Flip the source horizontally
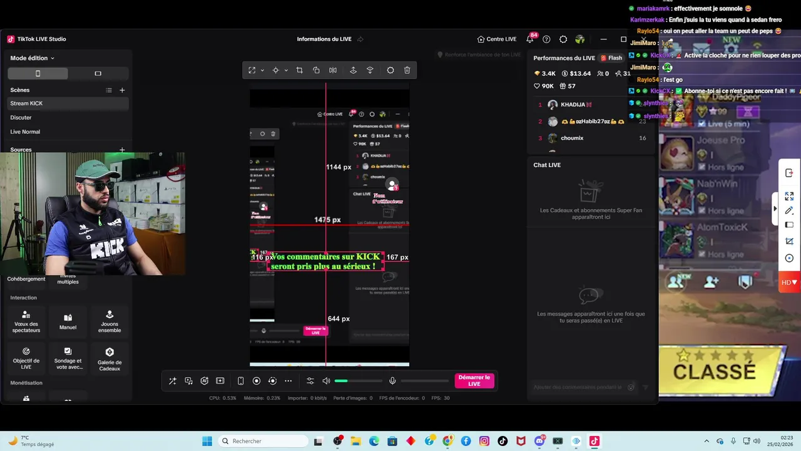The width and height of the screenshot is (801, 451). [333, 70]
